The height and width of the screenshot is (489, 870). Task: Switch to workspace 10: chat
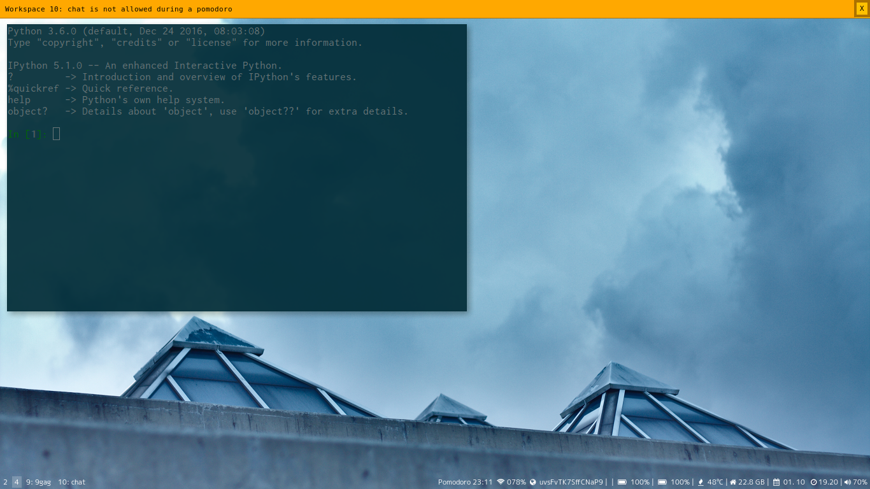pos(71,482)
